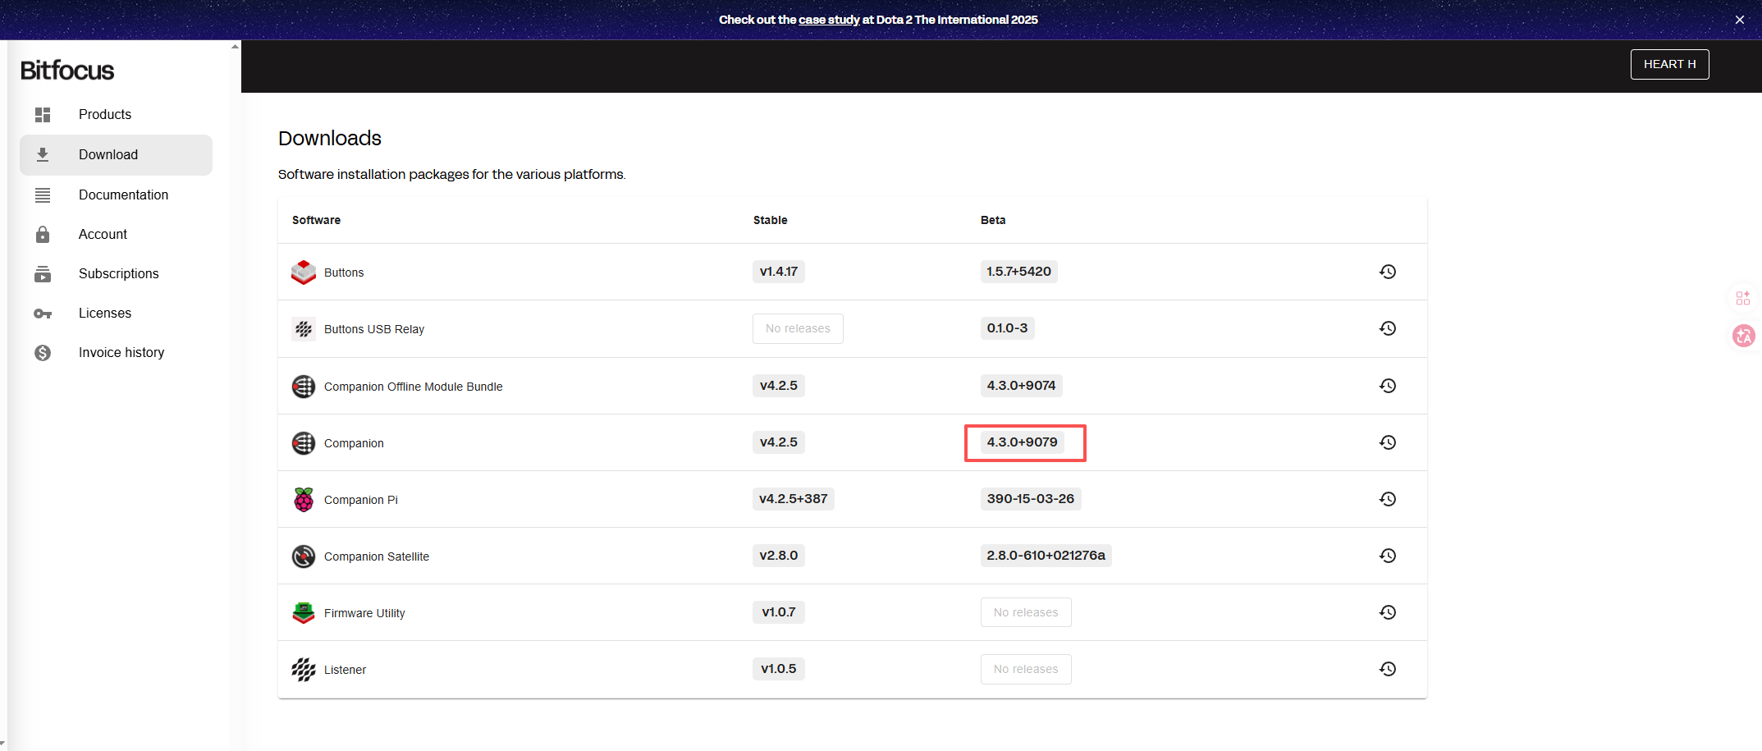Open release history for Buttons row

[x=1387, y=272]
